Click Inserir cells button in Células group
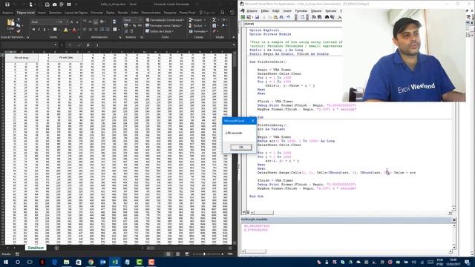 click(x=197, y=20)
